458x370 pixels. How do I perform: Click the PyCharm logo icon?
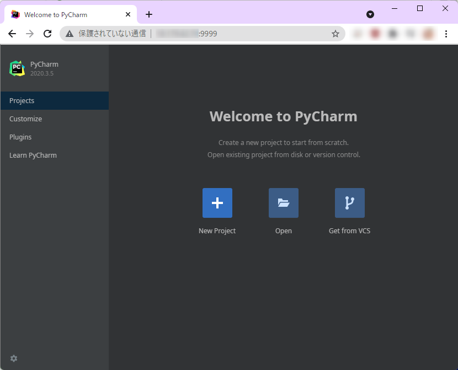pos(17,68)
